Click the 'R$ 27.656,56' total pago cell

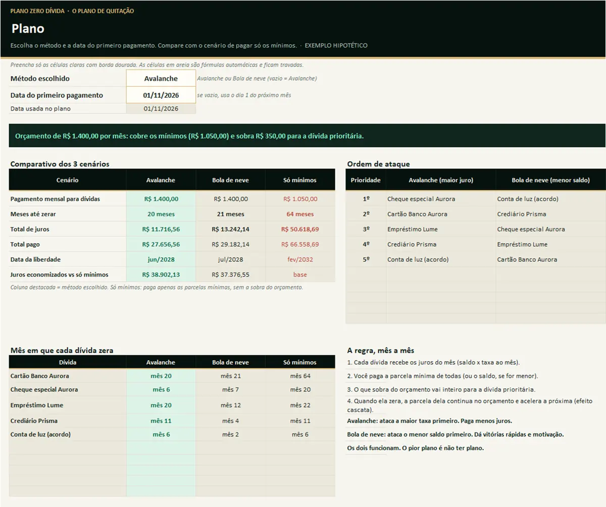[161, 244]
